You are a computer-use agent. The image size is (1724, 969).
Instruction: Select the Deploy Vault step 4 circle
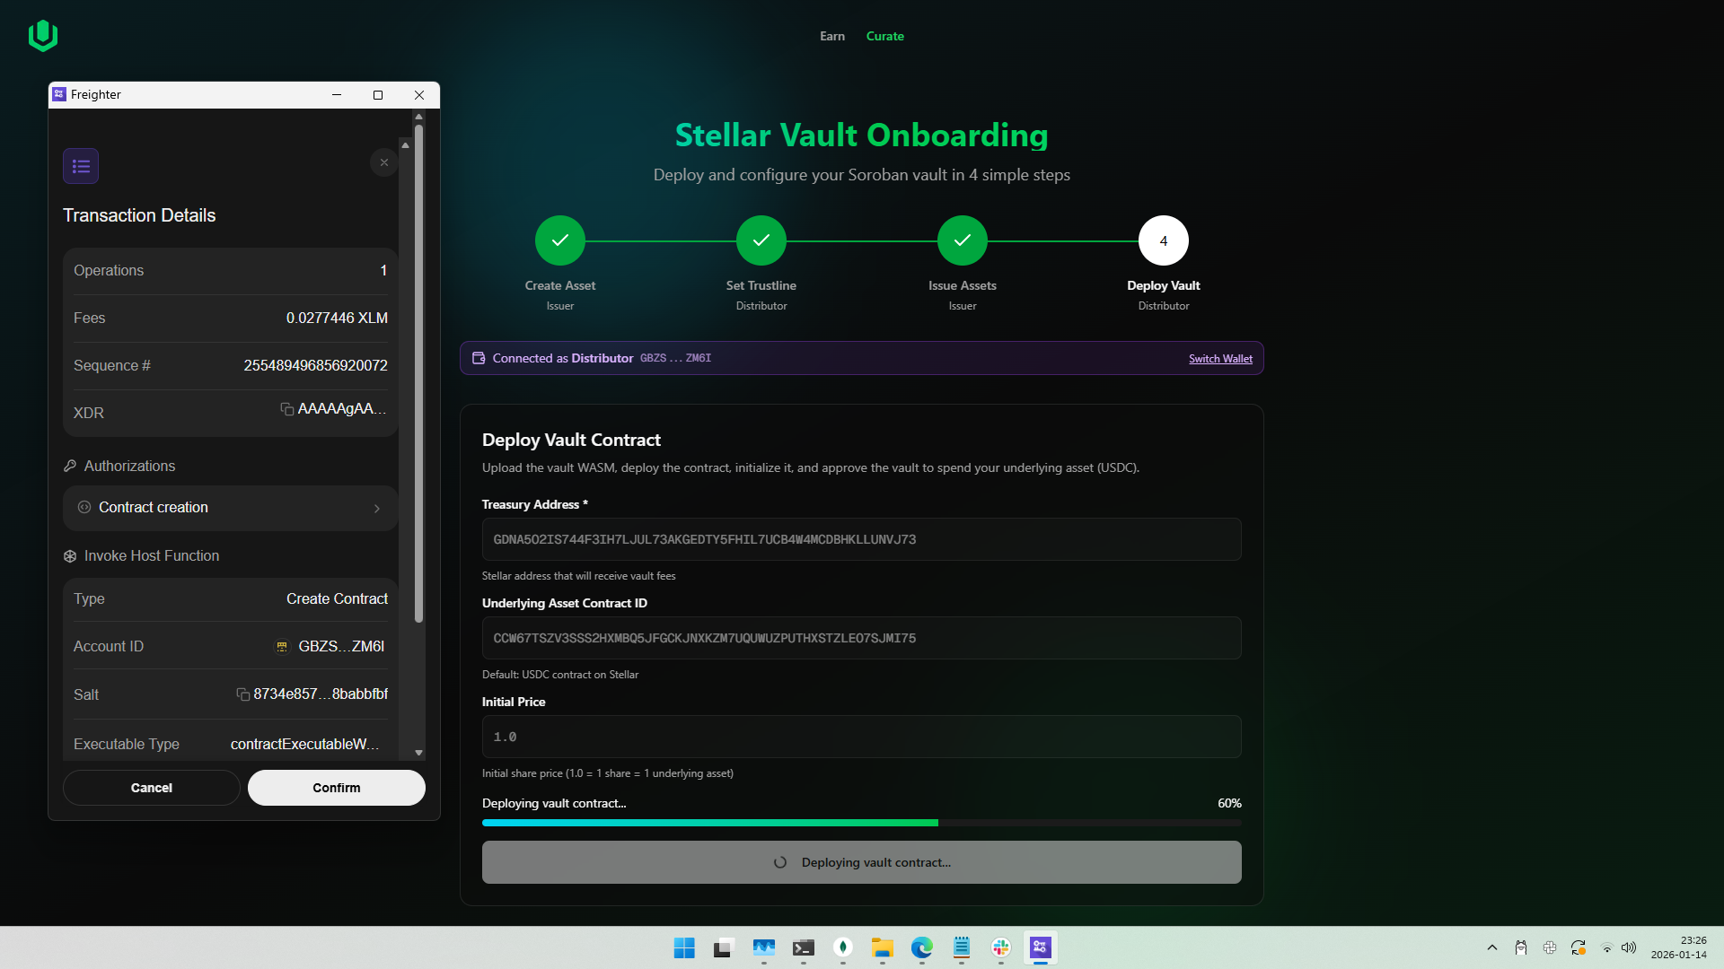point(1163,240)
